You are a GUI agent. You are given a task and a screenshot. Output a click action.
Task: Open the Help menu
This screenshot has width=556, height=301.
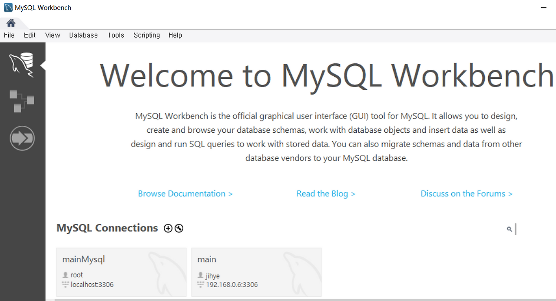(x=175, y=35)
